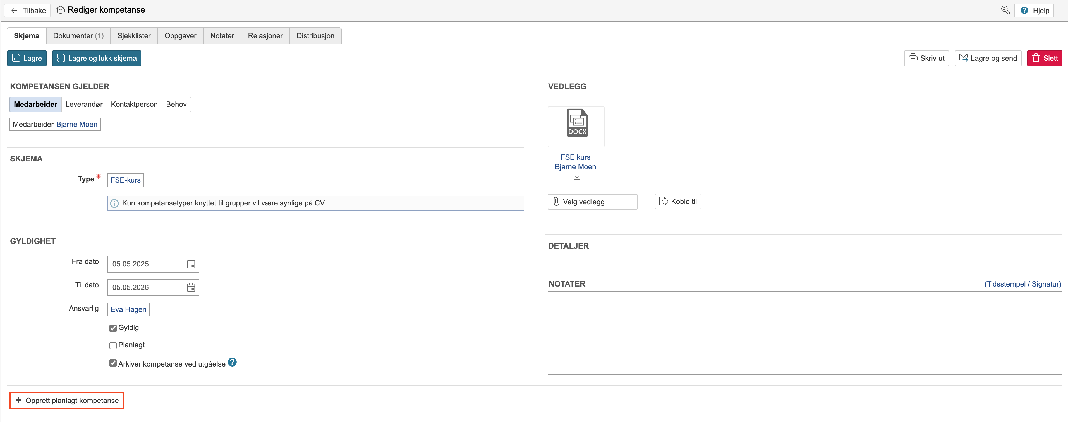The height and width of the screenshot is (422, 1068).
Task: Click Skriv ut printer button
Action: 926,58
